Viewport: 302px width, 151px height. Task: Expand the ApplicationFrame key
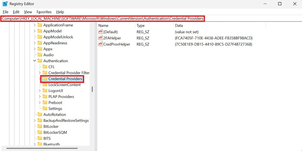[x=35, y=25]
